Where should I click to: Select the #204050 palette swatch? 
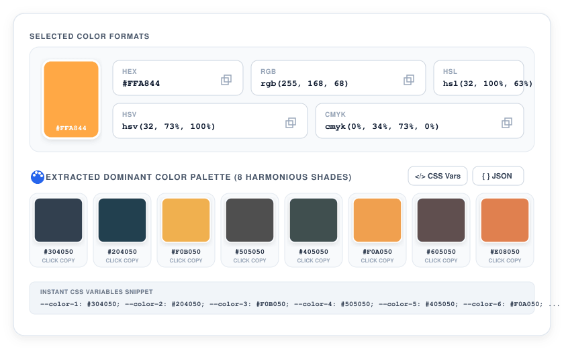coord(122,220)
